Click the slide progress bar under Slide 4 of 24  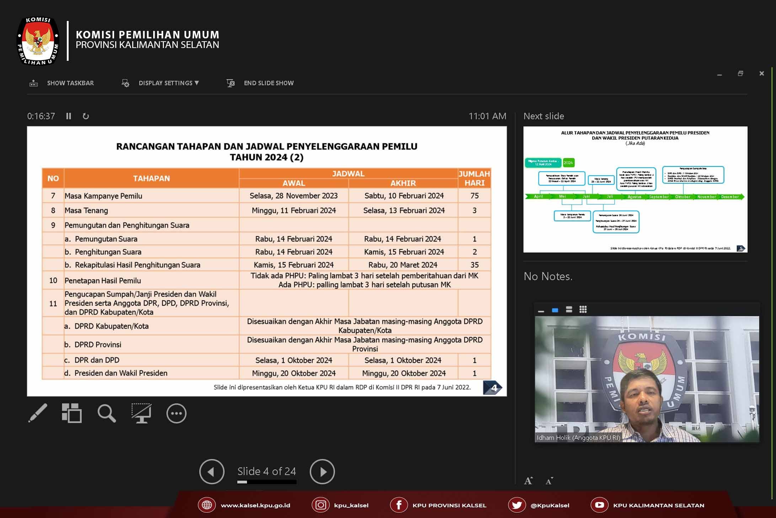click(x=267, y=482)
